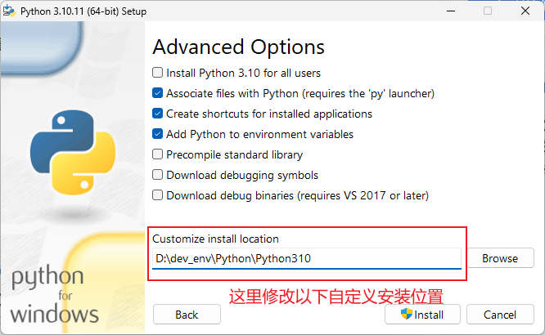Click the greyed-out maximize button
The height and width of the screenshot is (335, 545).
[488, 11]
